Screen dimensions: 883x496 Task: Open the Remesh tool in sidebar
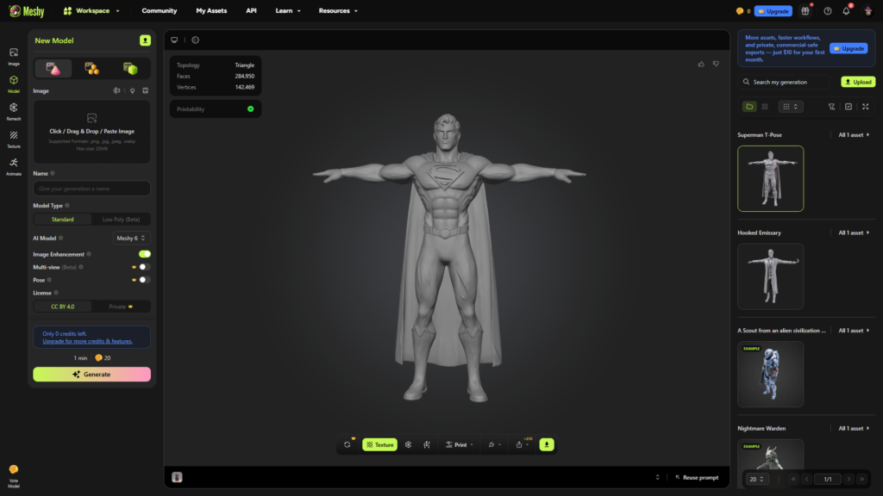[x=14, y=110]
